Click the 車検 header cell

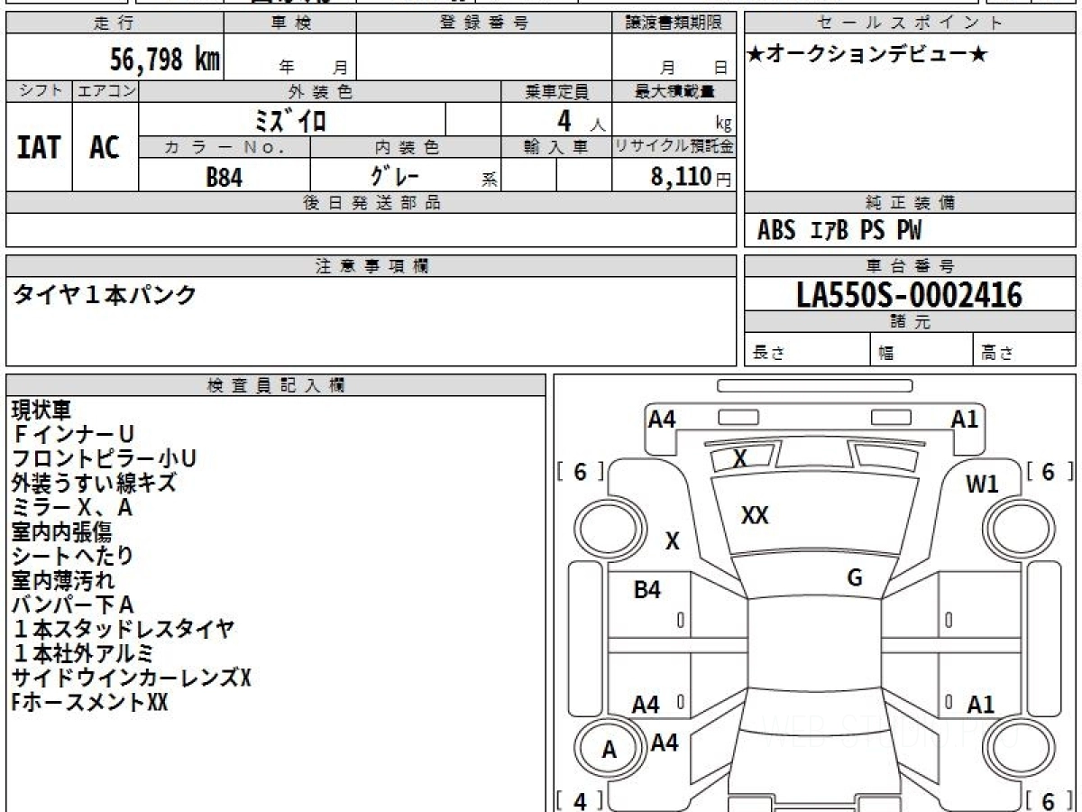point(290,23)
